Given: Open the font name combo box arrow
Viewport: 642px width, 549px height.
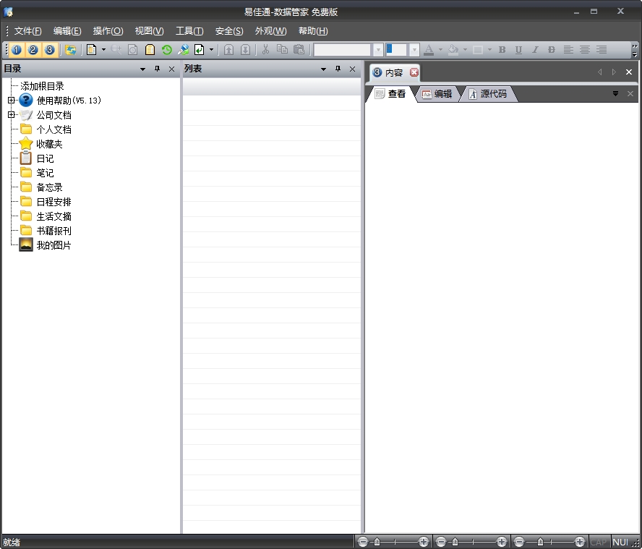Looking at the screenshot, I should [x=378, y=50].
